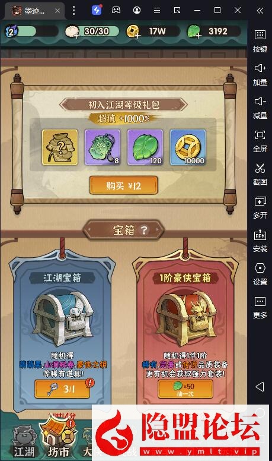The image size is (272, 461).
Task: Open the 更多 more options icon
Action: coord(260,308)
